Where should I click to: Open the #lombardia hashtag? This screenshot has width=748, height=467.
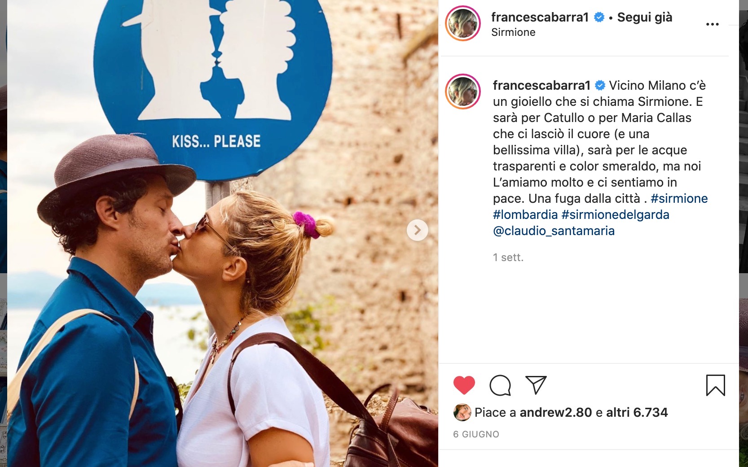coord(525,214)
